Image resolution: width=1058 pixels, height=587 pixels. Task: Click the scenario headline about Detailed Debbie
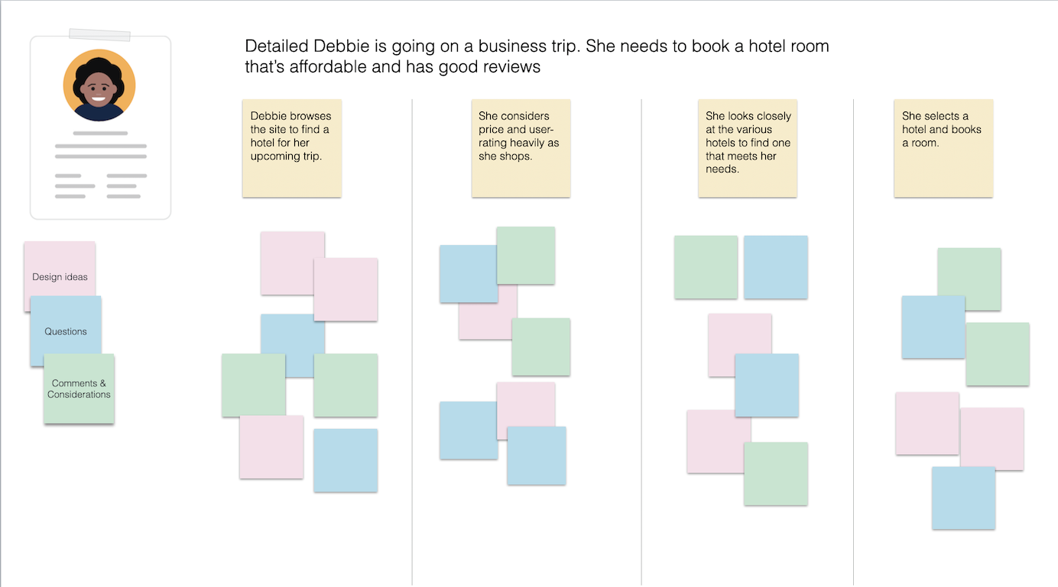click(537, 56)
